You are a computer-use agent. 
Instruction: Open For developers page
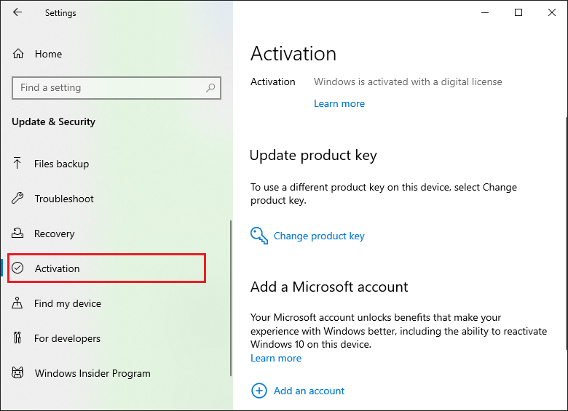(68, 338)
